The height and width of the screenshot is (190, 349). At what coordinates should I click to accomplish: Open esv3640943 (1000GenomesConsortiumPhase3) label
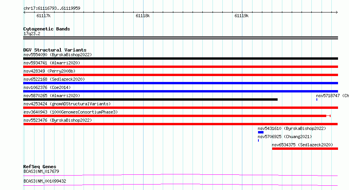pos(71,112)
